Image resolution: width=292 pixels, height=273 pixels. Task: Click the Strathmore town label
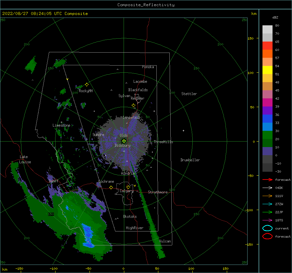[158, 192]
